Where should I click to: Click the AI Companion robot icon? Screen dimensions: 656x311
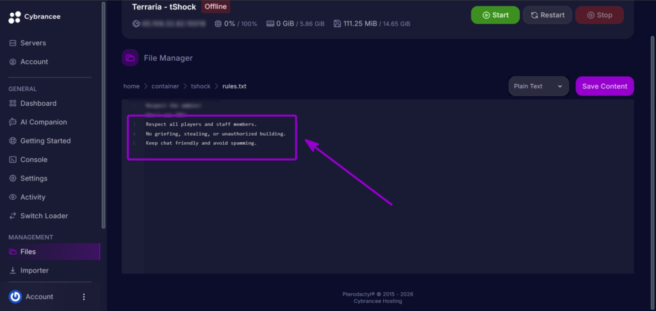13,122
